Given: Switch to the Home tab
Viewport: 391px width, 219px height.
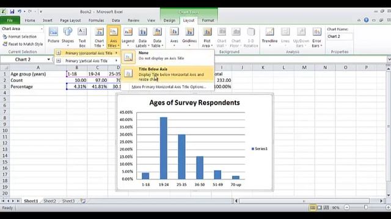Looking at the screenshot, I should click(x=30, y=20).
